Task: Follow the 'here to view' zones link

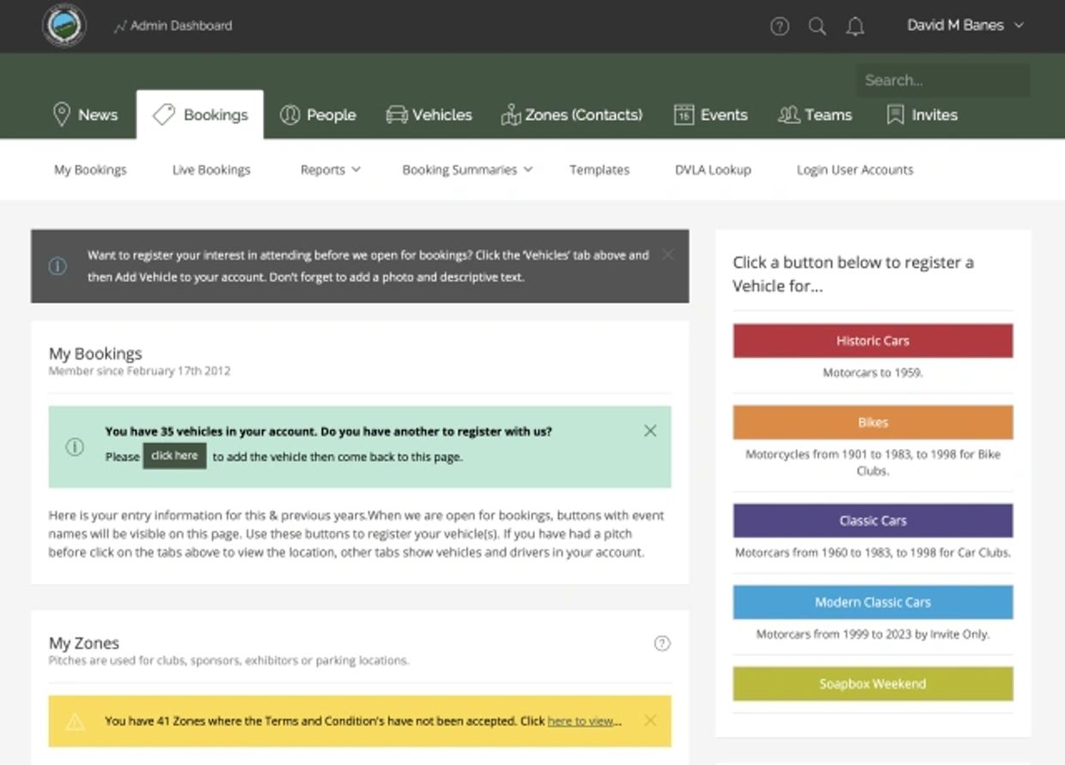Action: (x=581, y=721)
